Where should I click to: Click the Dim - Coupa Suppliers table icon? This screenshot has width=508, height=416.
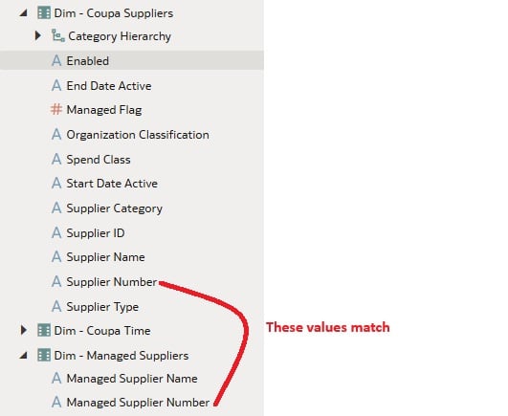coord(44,13)
